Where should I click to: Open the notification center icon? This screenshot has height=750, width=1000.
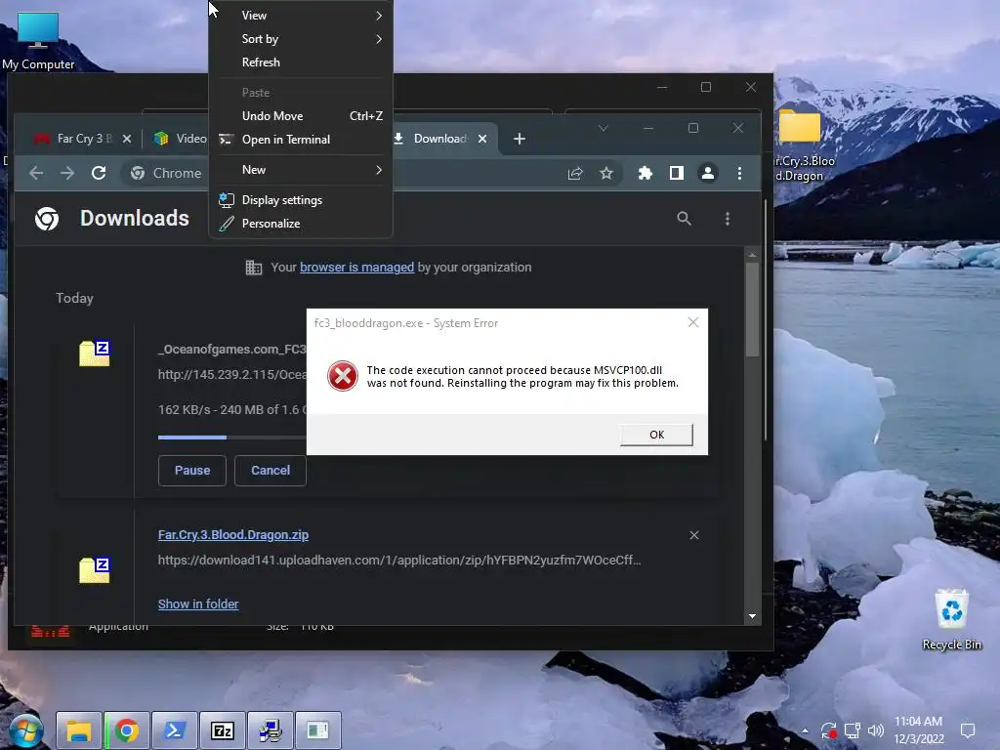pyautogui.click(x=968, y=730)
